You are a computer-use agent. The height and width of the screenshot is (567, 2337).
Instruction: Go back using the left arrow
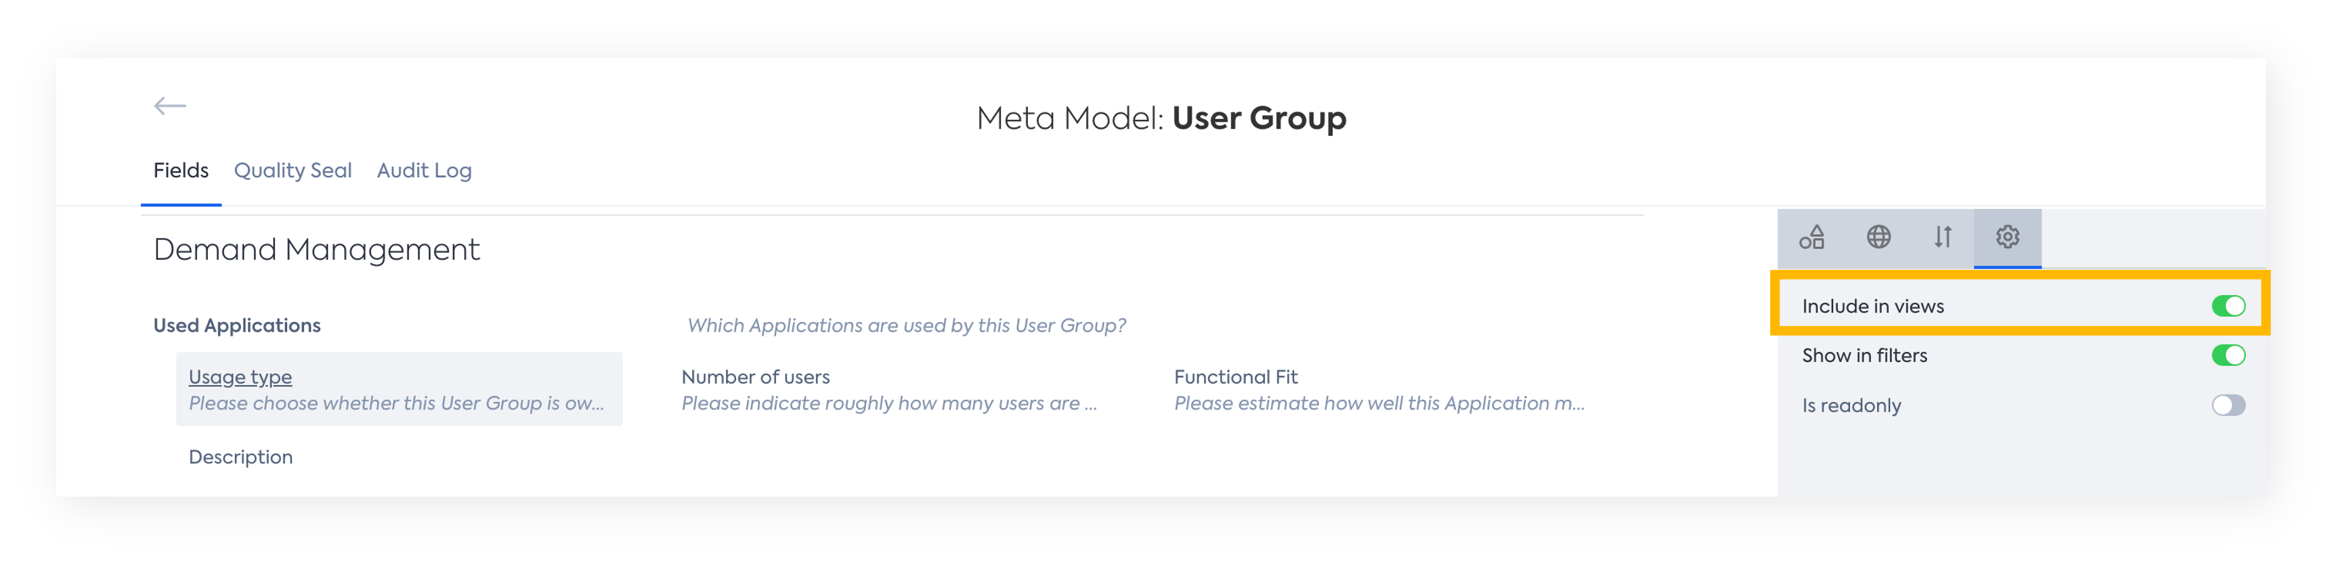[170, 106]
